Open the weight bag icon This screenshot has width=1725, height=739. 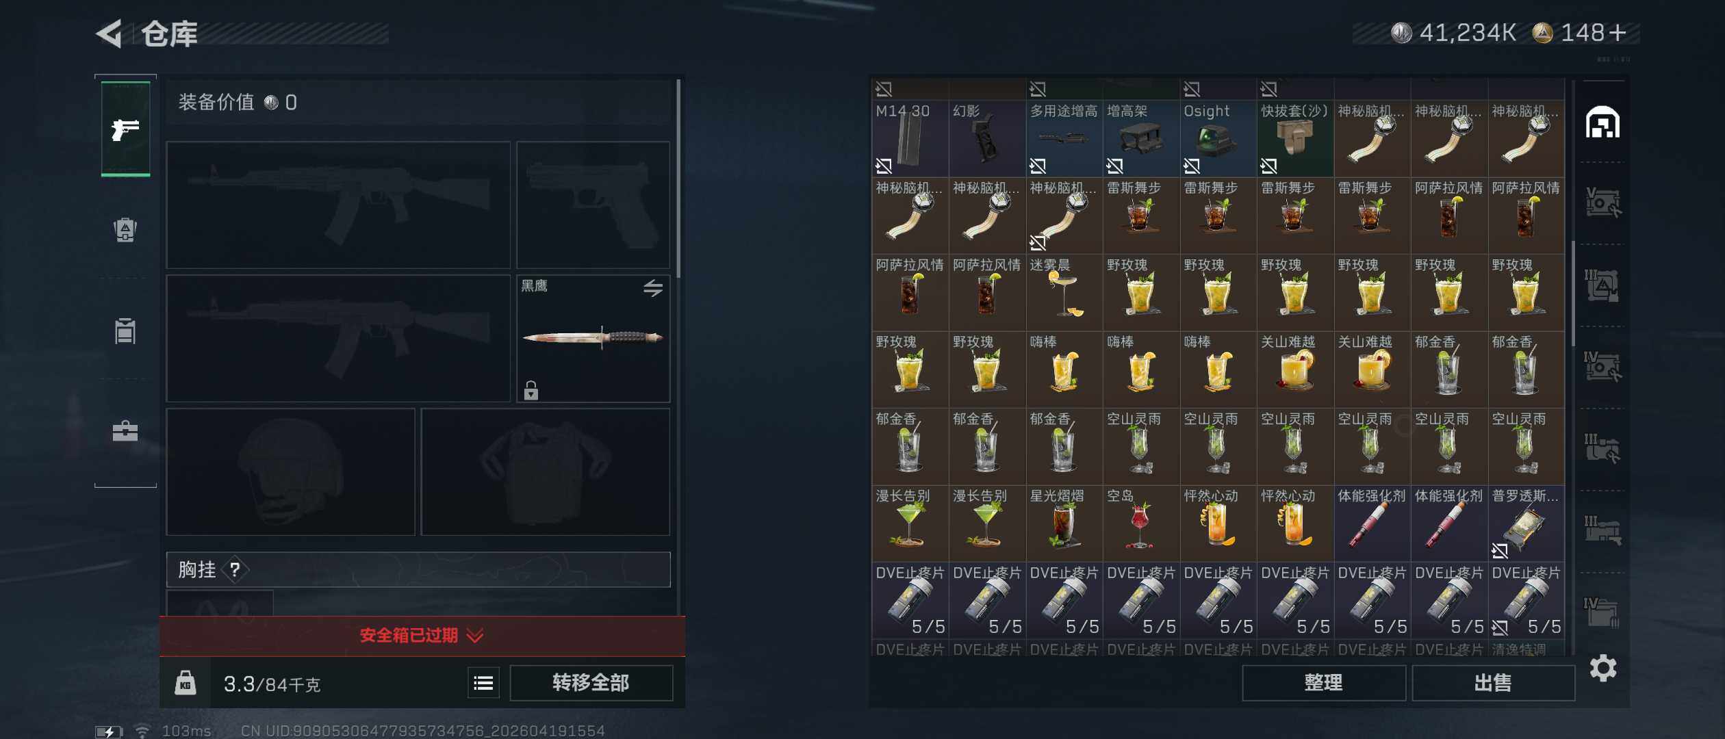pyautogui.click(x=185, y=682)
